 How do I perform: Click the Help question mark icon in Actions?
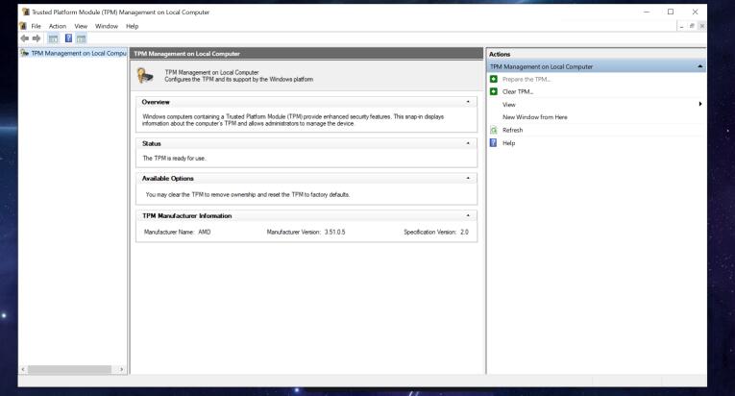coord(493,142)
